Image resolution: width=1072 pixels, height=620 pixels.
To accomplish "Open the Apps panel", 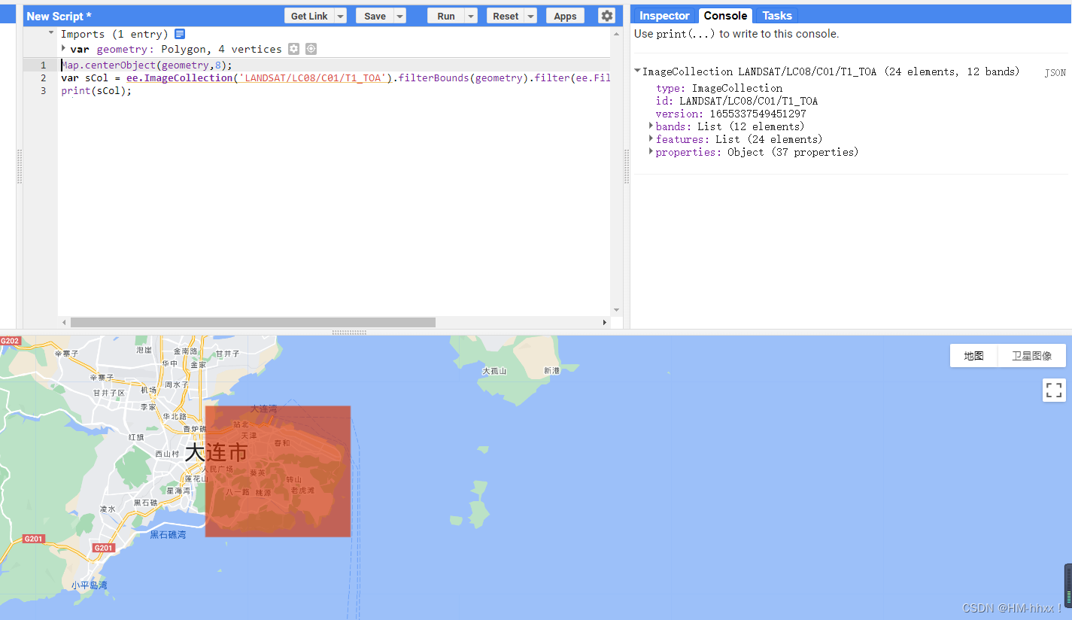I will click(565, 15).
